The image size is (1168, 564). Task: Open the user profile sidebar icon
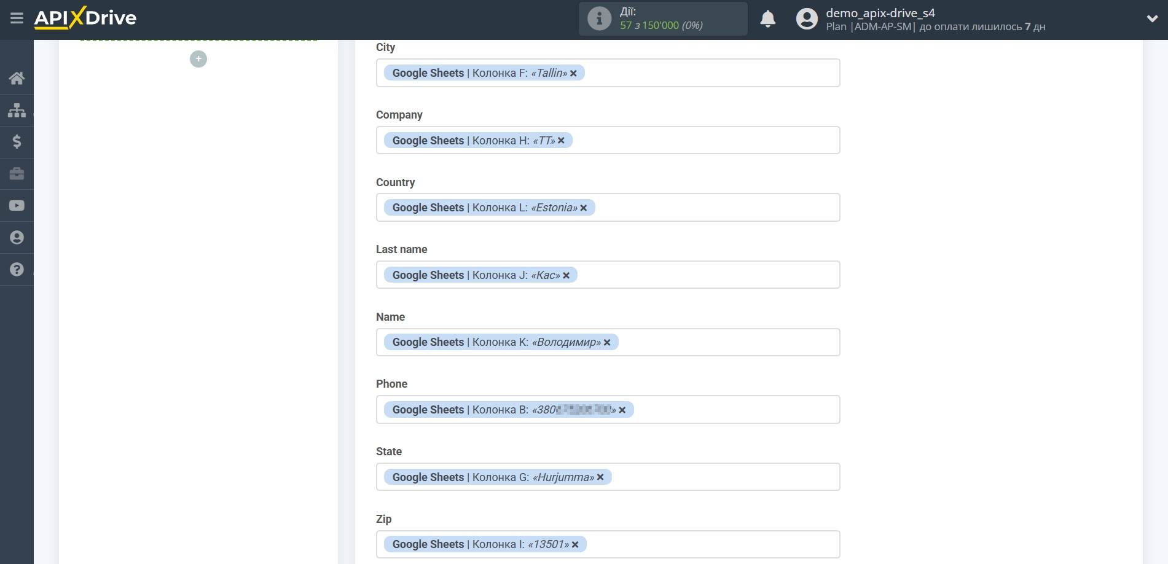17,238
